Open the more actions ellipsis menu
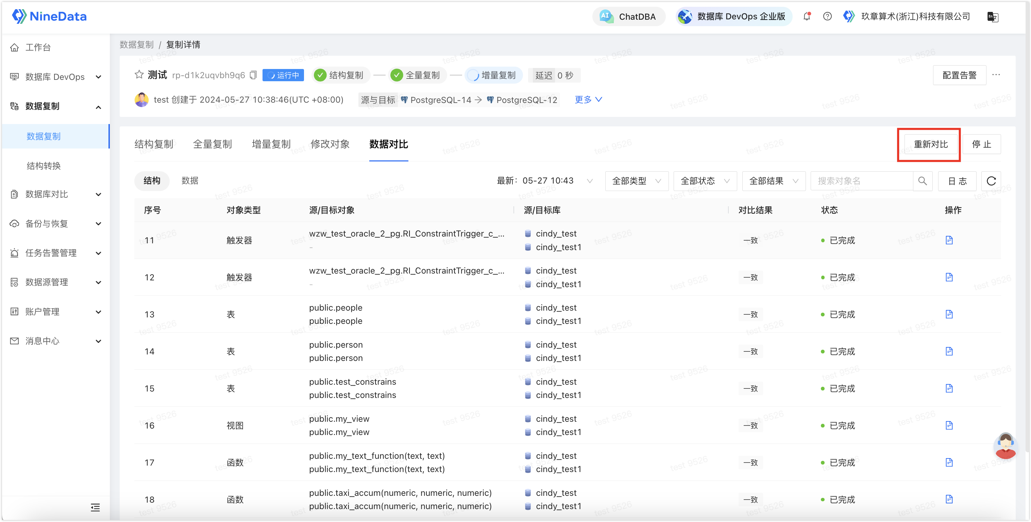Image resolution: width=1031 pixels, height=522 pixels. (x=996, y=75)
